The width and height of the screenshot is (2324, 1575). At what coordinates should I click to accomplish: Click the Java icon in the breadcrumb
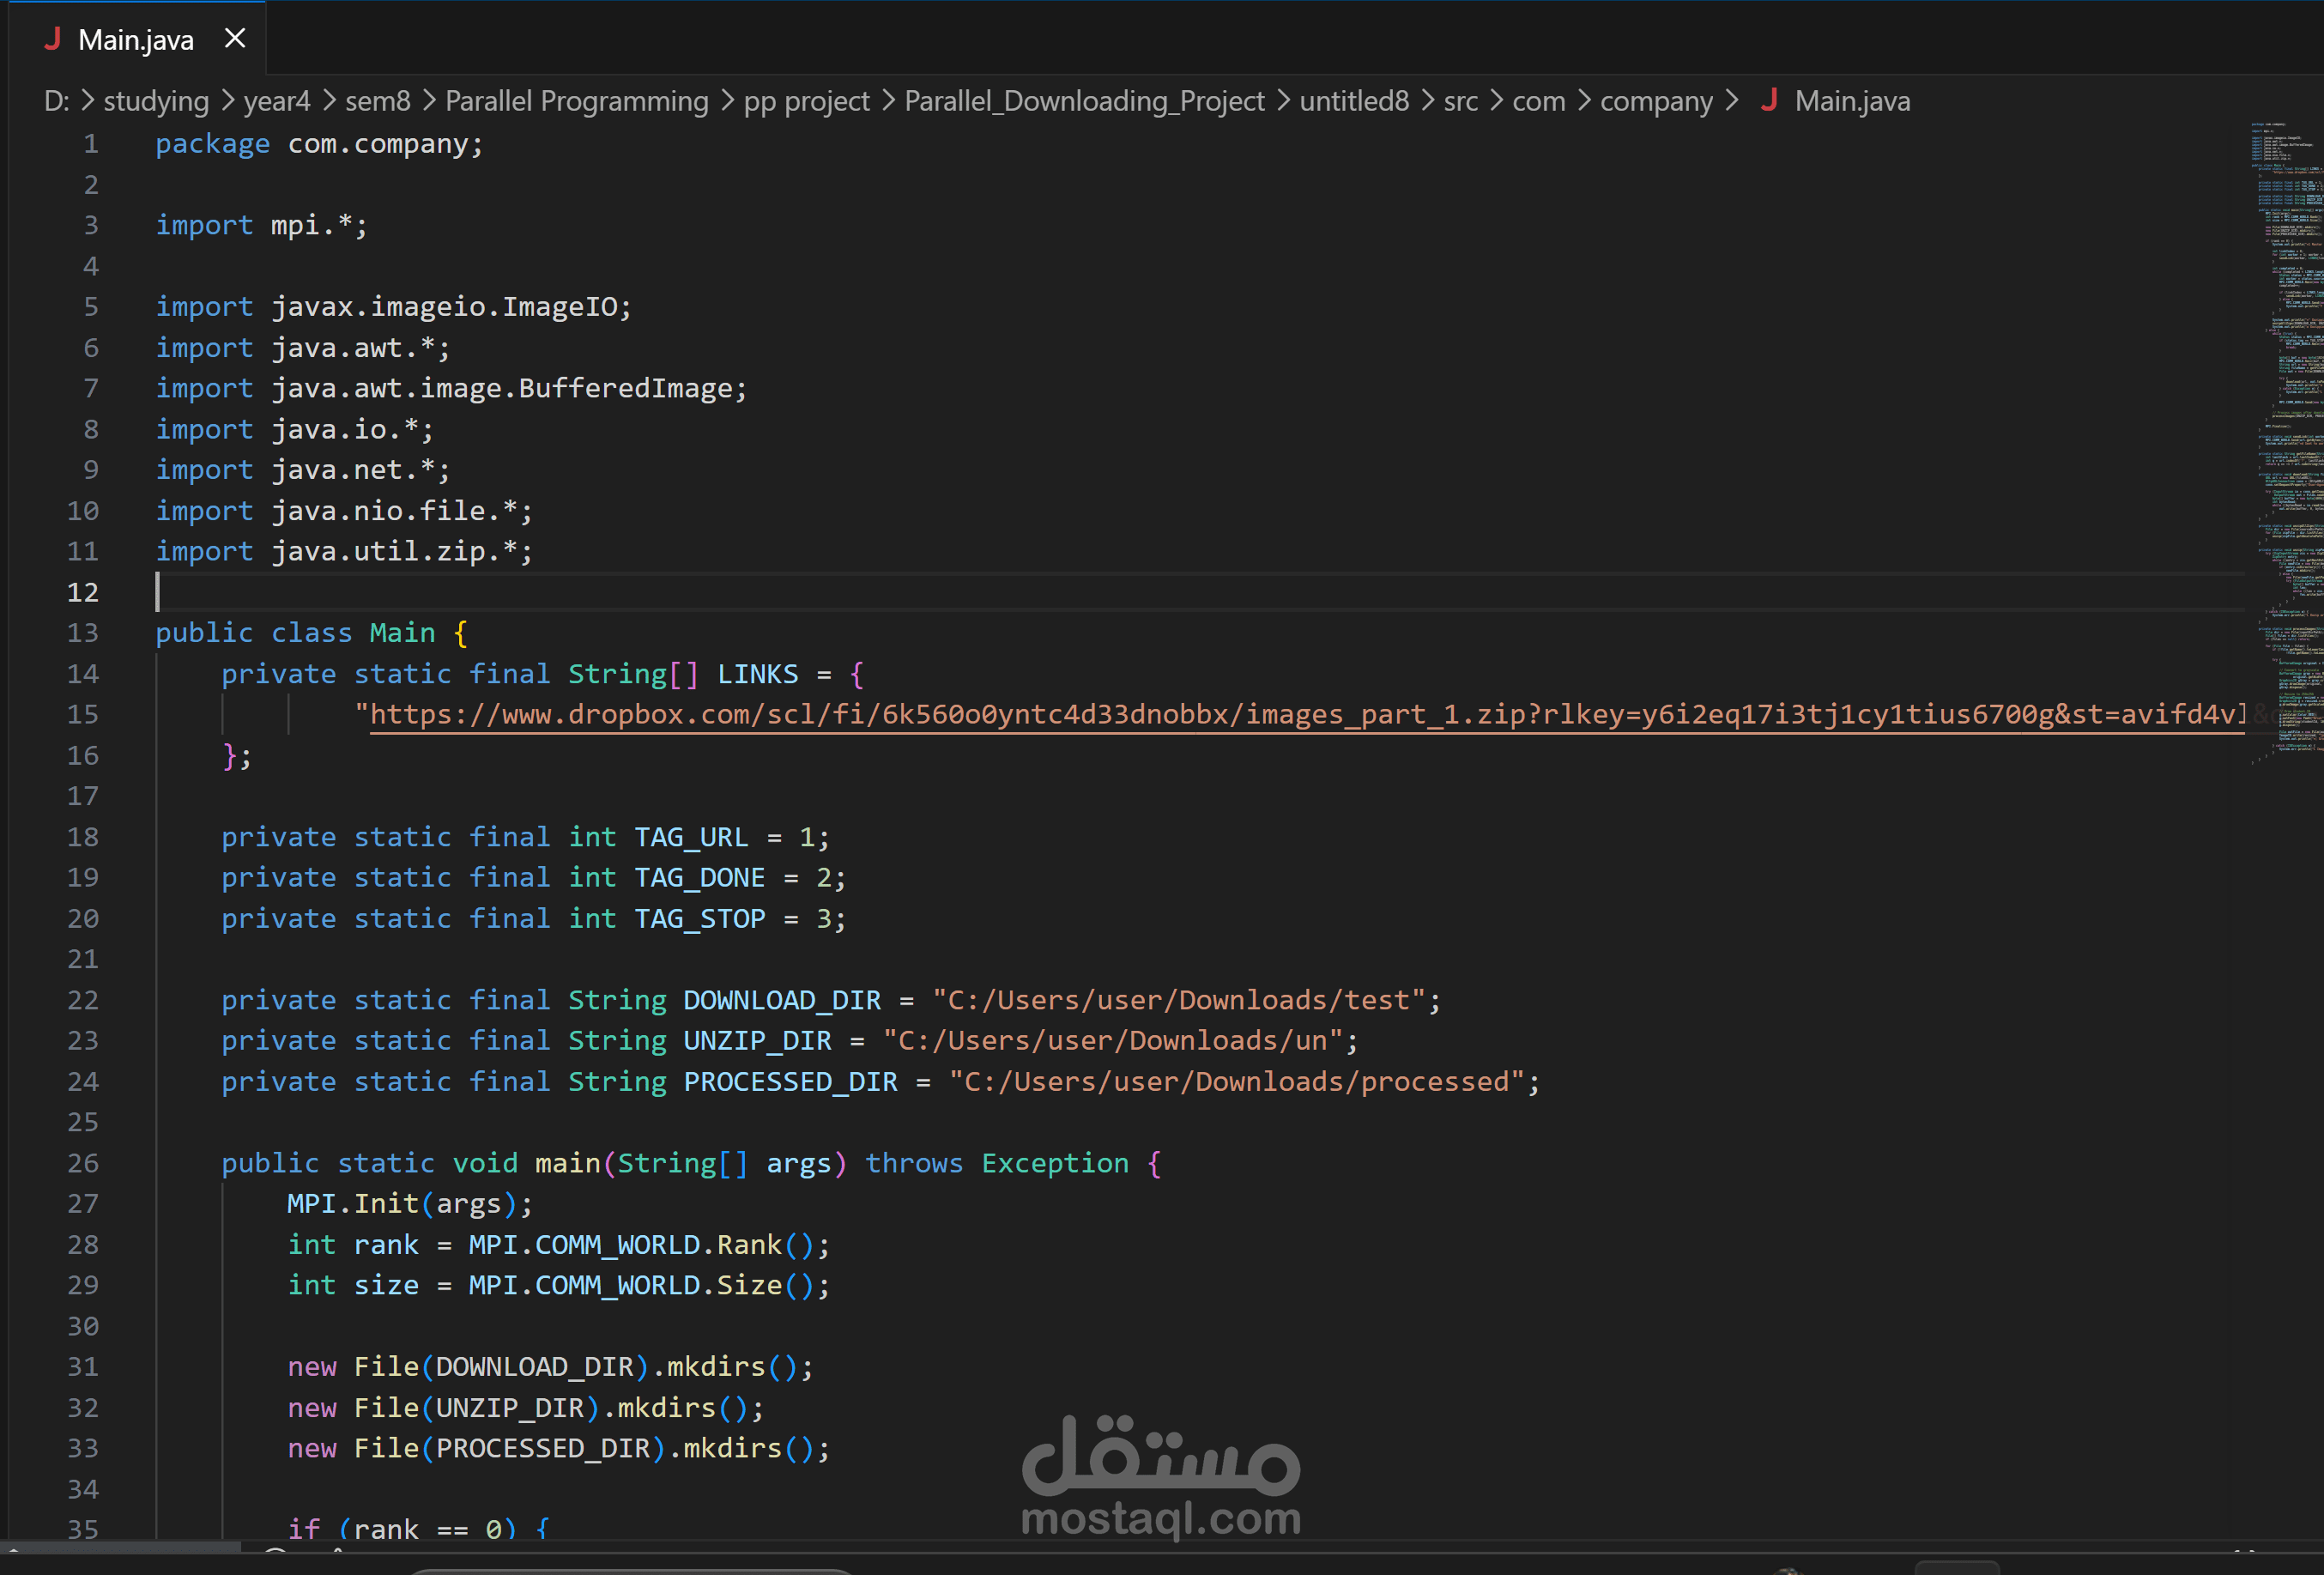pyautogui.click(x=1769, y=100)
